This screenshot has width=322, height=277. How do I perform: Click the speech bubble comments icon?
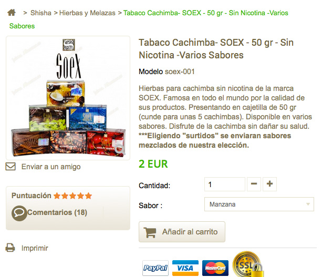point(19,213)
